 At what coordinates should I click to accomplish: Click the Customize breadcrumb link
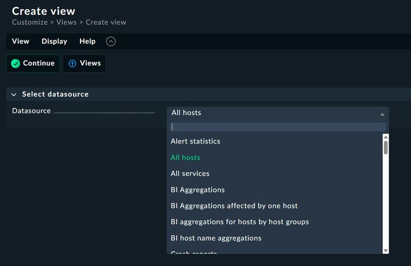pyautogui.click(x=30, y=22)
